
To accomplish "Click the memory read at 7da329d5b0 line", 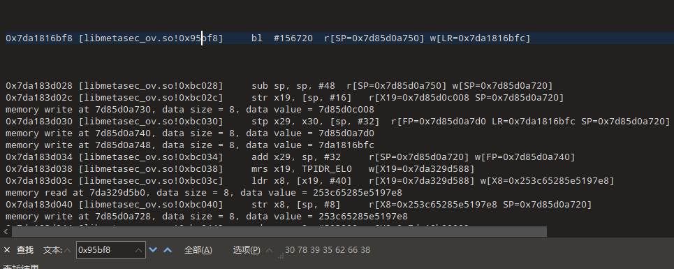I will tap(204, 193).
